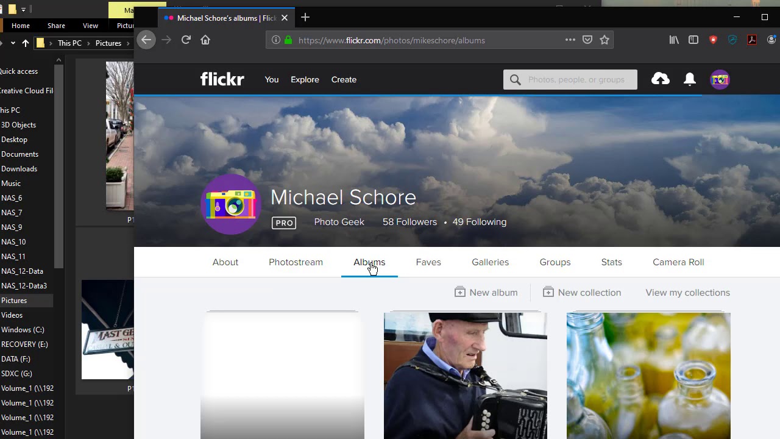Screen dimensions: 780x439
Task: Switch to the Faves tab
Action: 428,262
